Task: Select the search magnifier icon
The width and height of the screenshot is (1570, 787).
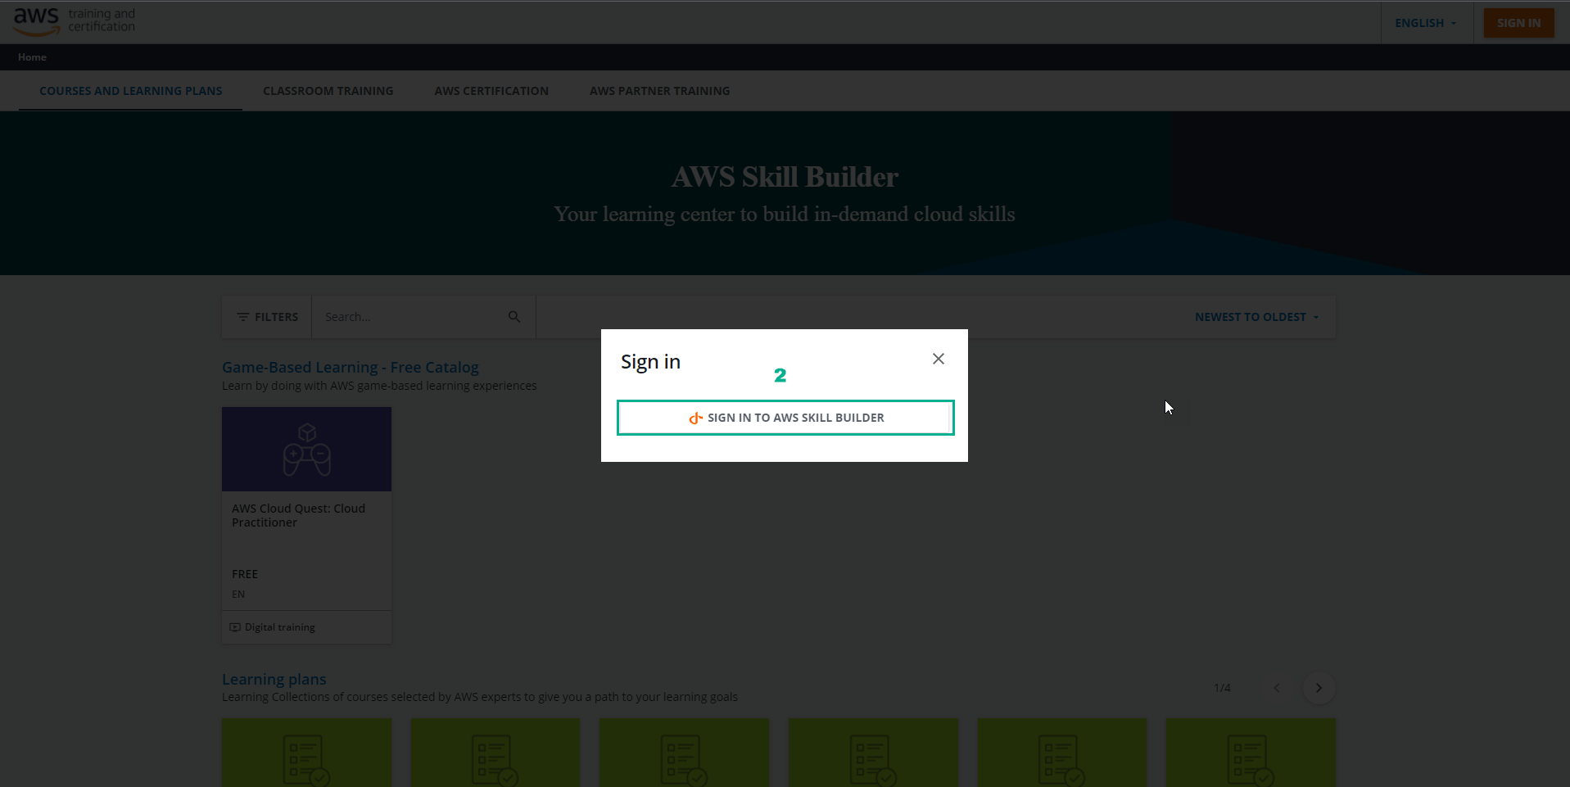Action: click(514, 316)
